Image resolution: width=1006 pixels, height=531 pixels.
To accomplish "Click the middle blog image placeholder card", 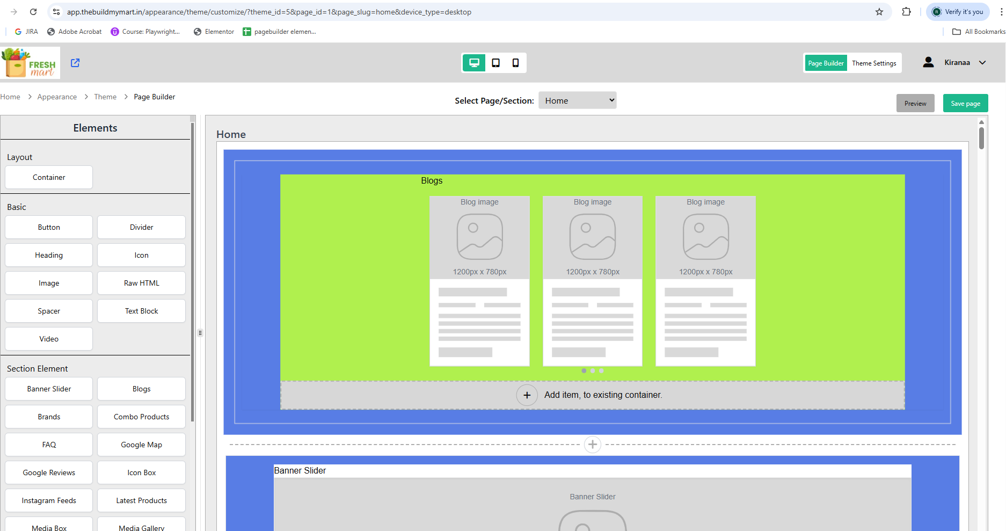I will [593, 281].
